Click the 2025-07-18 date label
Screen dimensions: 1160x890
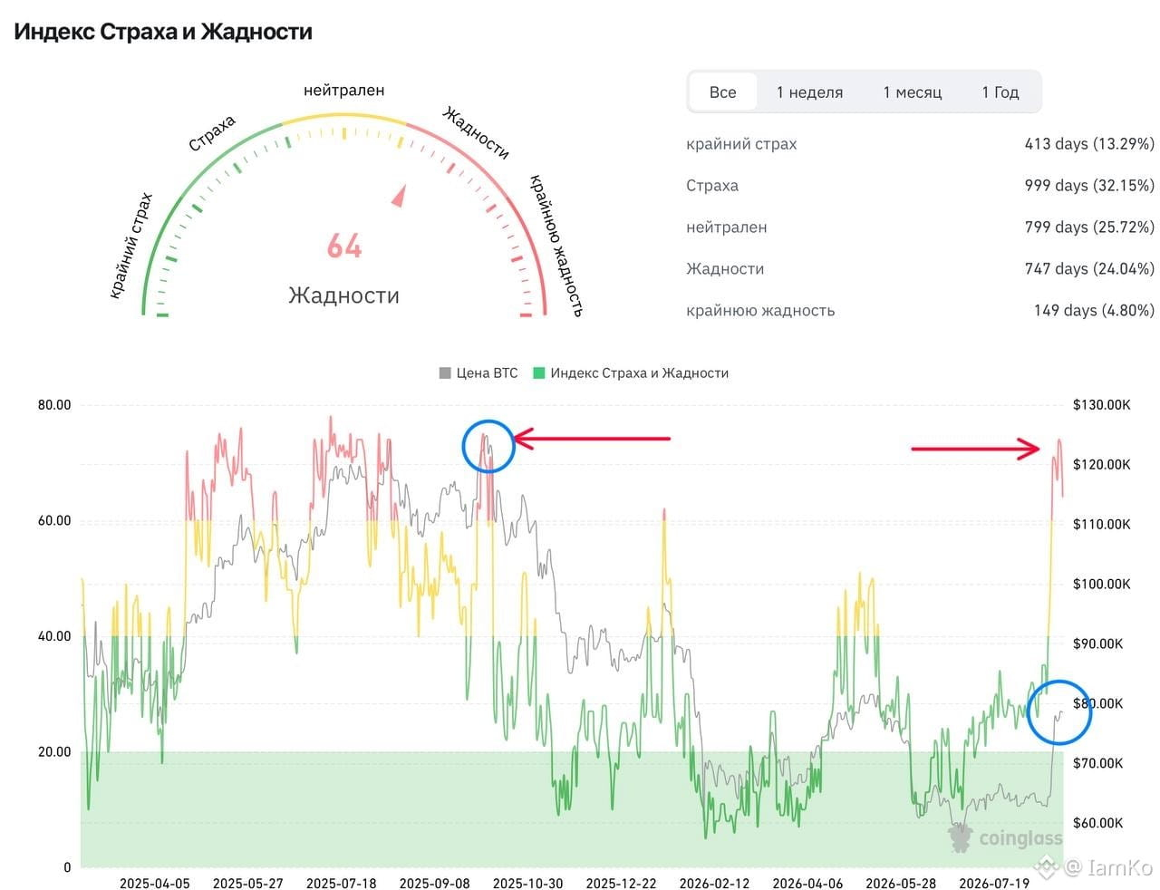(x=342, y=884)
